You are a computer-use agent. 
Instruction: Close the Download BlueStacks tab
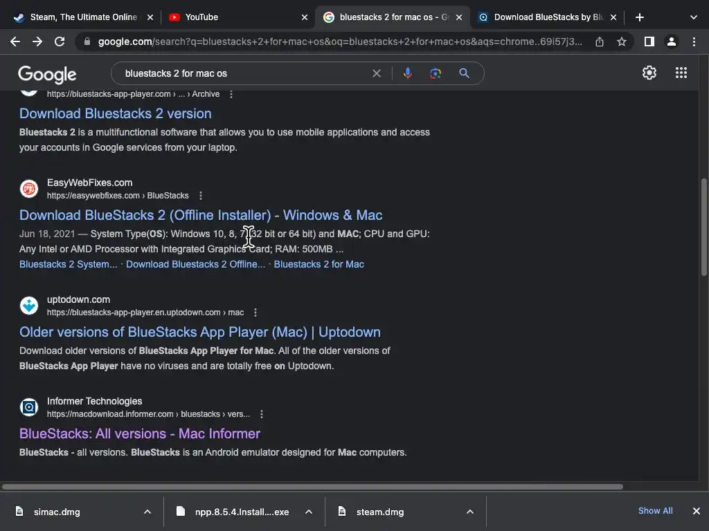pyautogui.click(x=613, y=17)
